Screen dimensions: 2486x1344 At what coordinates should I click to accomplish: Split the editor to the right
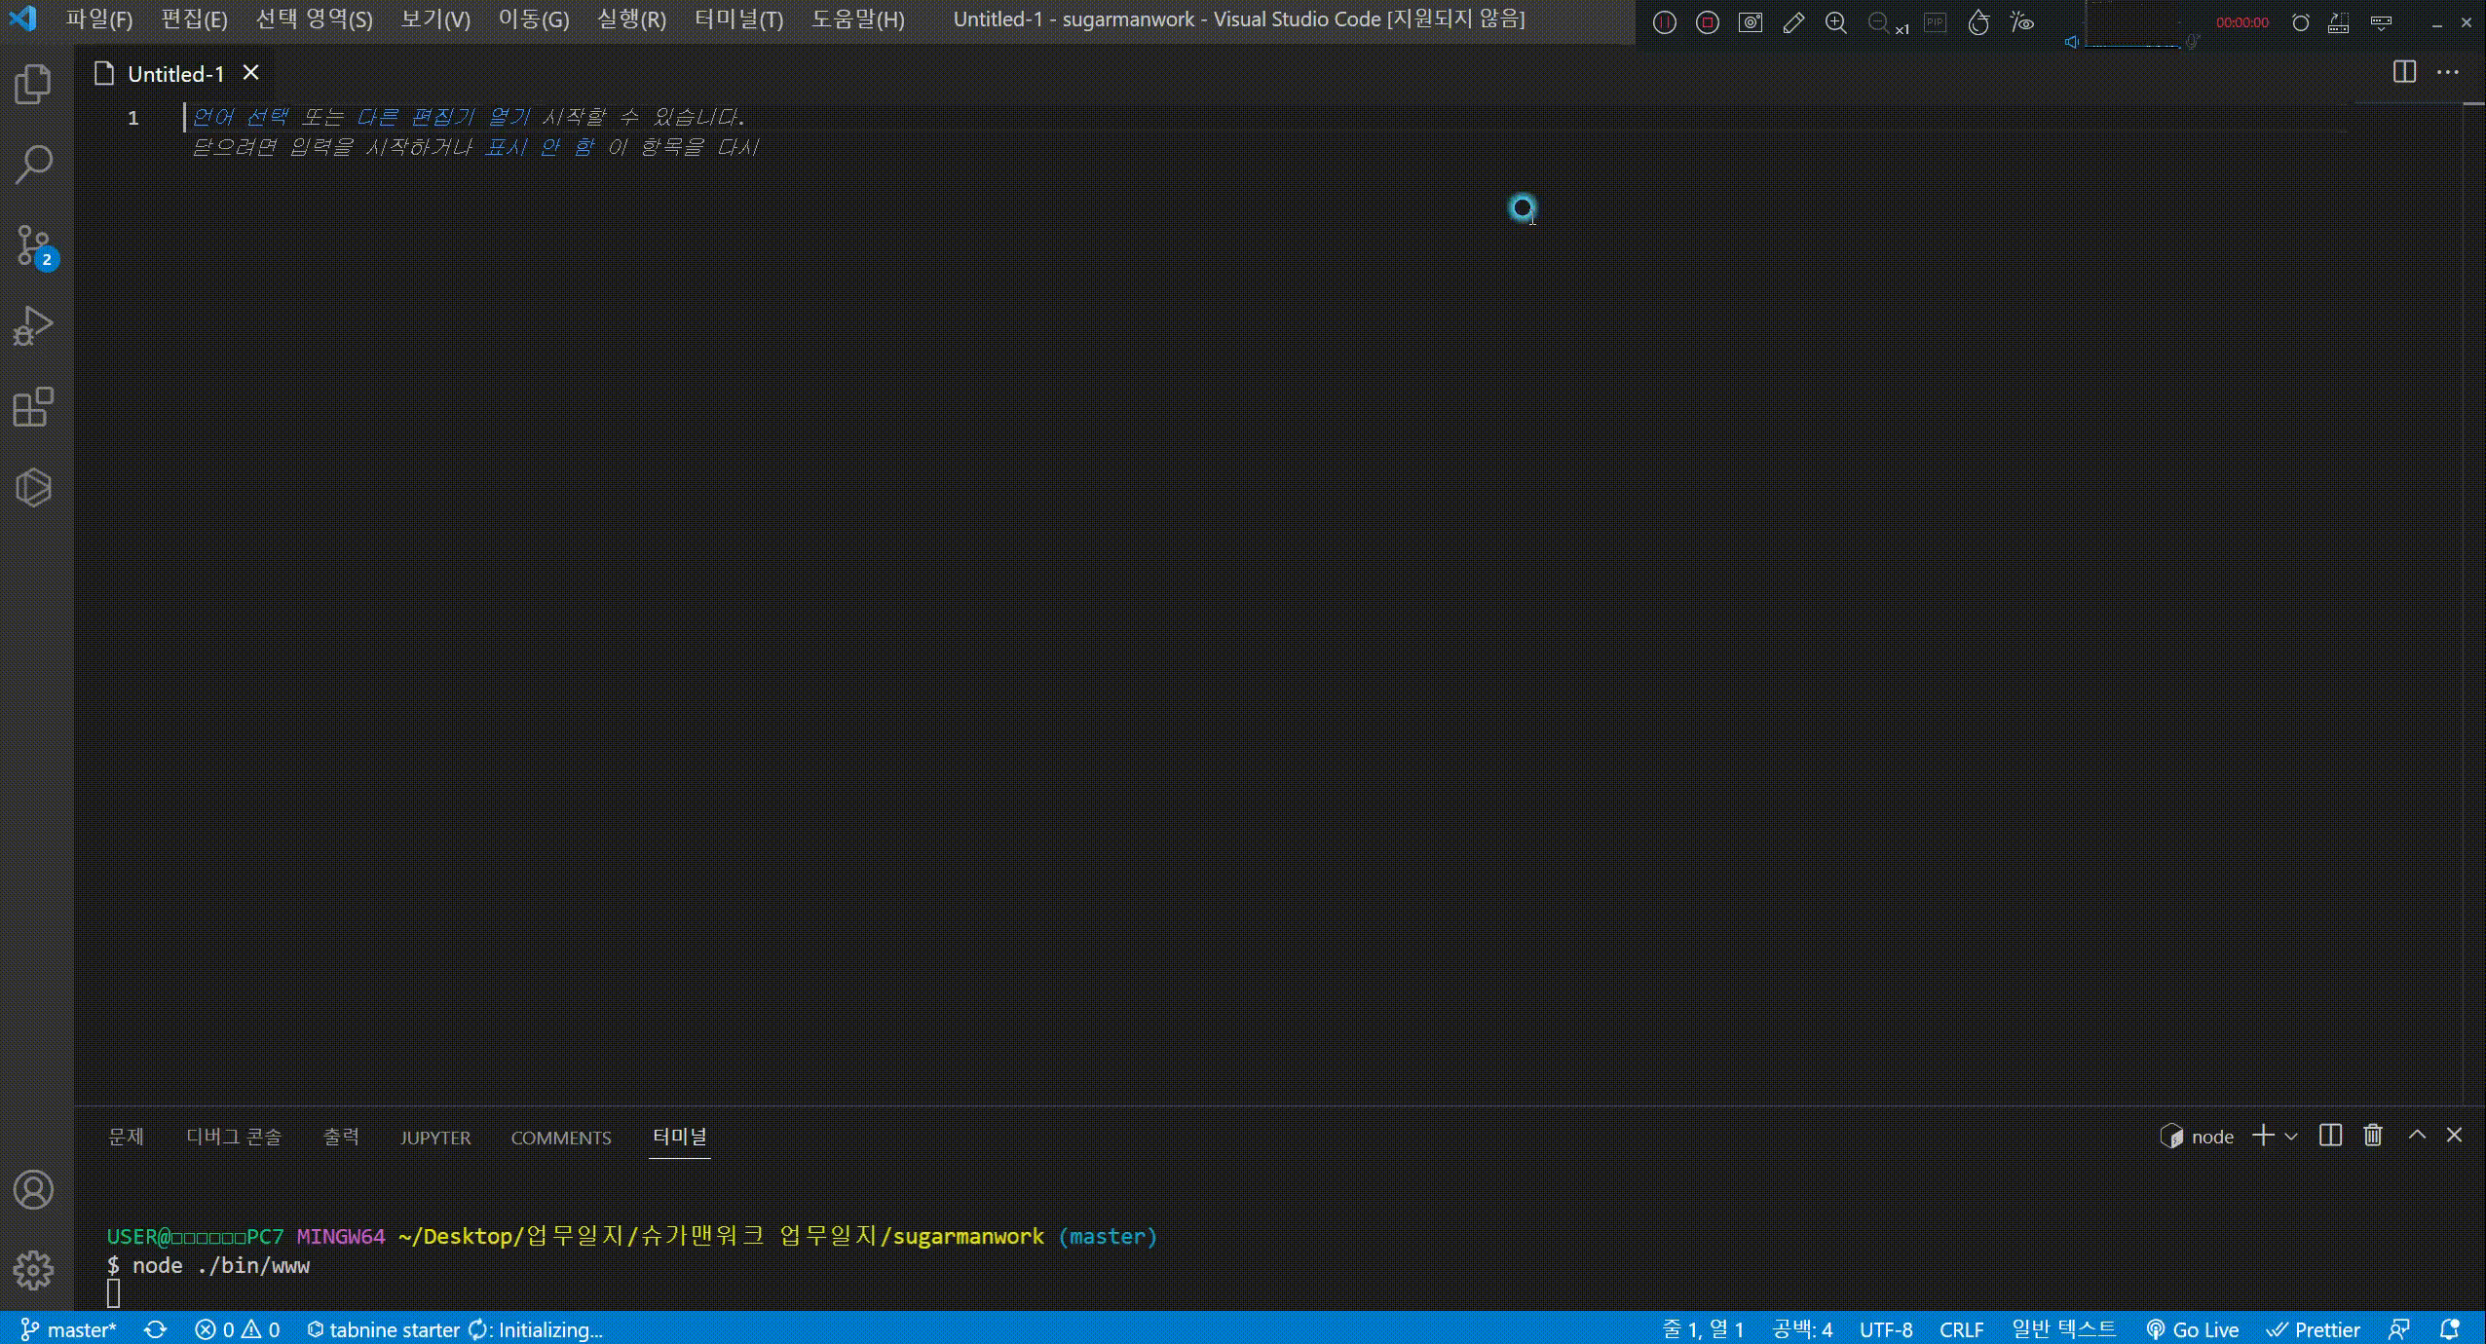2404,72
